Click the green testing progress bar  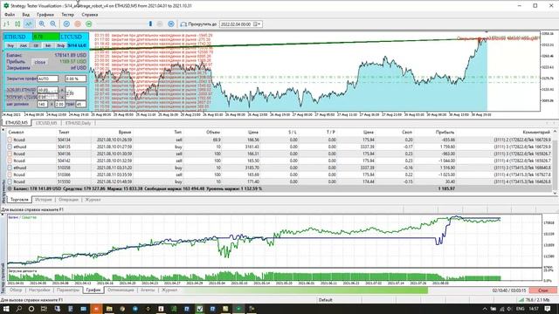[x=306, y=290]
